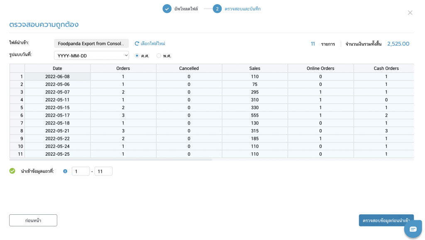Click the Online Orders cell for 2022-05-11
This screenshot has width=425, height=240.
[x=320, y=100]
